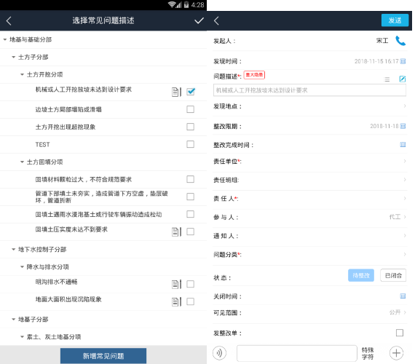Tap the Wi-Fi status icon
Viewport: 415px width, 364px height.
tap(172, 4)
